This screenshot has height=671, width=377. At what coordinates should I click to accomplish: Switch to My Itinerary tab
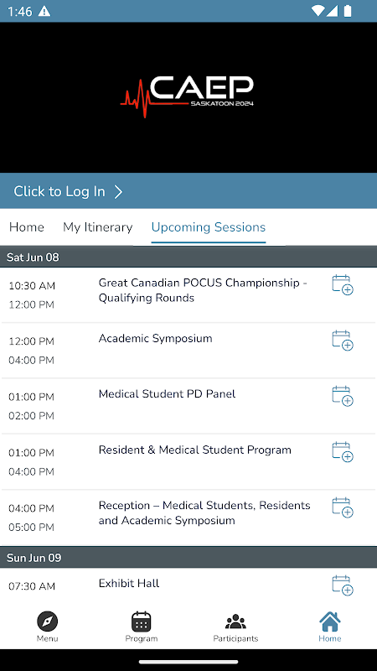tap(97, 227)
